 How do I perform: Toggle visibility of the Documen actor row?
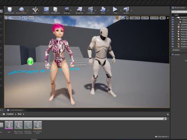173,27
